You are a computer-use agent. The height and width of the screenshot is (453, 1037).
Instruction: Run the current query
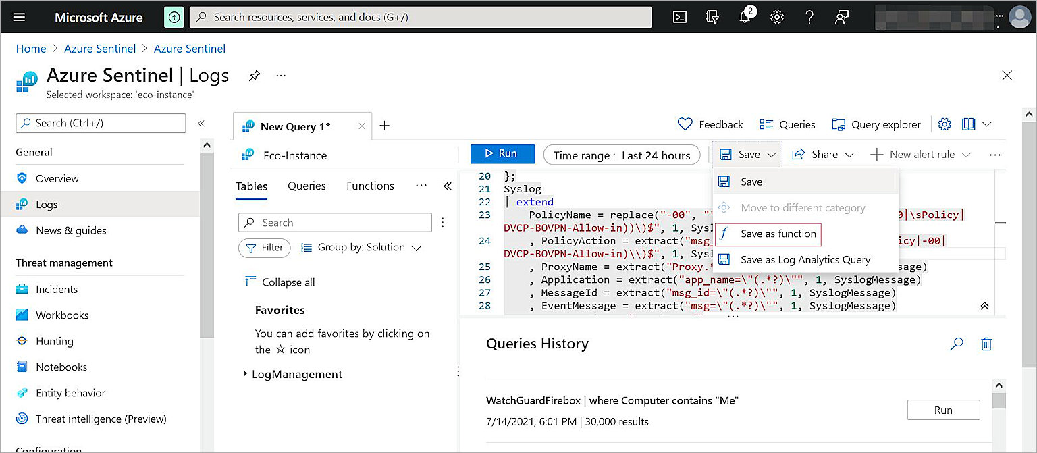502,154
